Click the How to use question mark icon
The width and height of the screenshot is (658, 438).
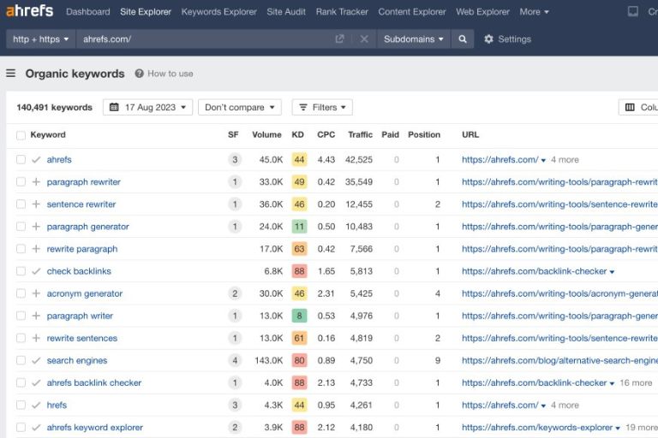pyautogui.click(x=140, y=74)
